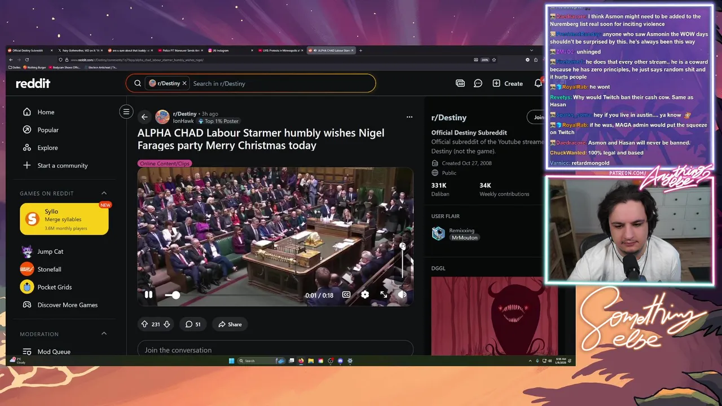The width and height of the screenshot is (722, 406).
Task: Open the Dailies bookmarks folder
Action: pos(15,67)
